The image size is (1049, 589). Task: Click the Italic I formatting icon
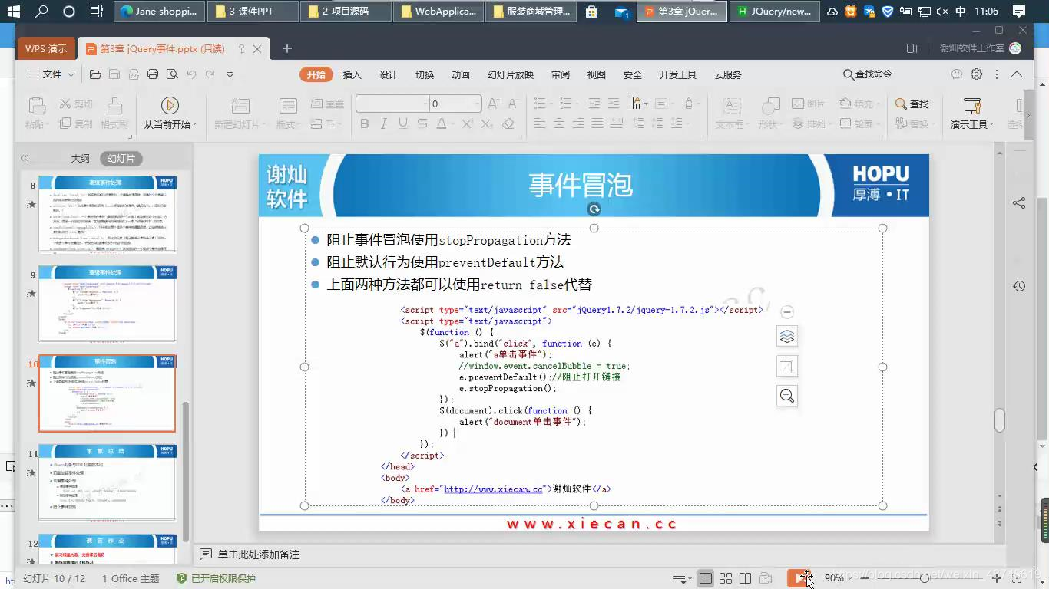384,123
